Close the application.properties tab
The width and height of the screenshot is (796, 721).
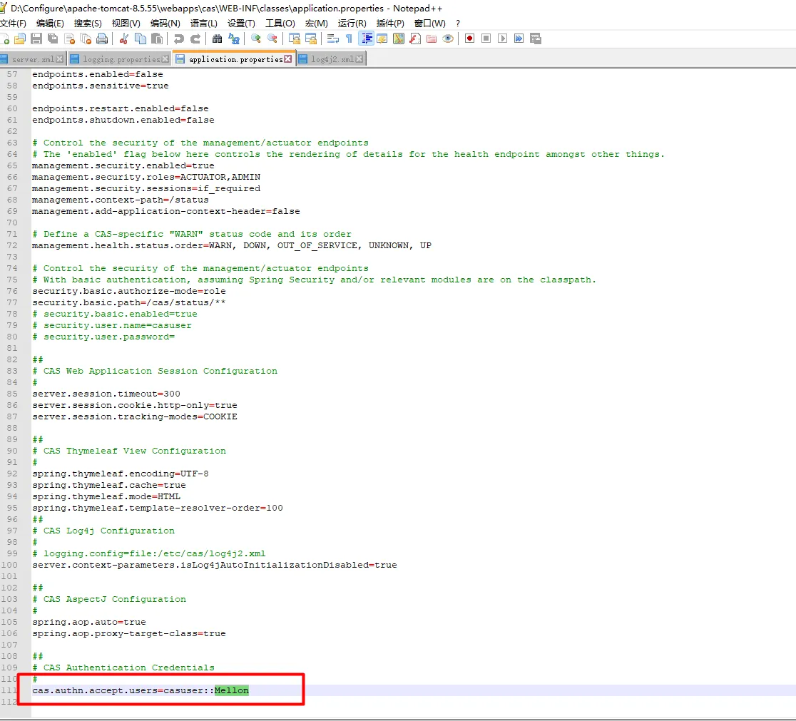pyautogui.click(x=288, y=59)
